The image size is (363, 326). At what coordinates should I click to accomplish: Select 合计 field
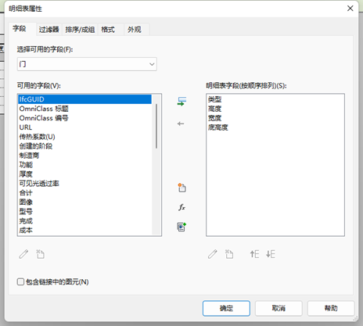coord(84,193)
